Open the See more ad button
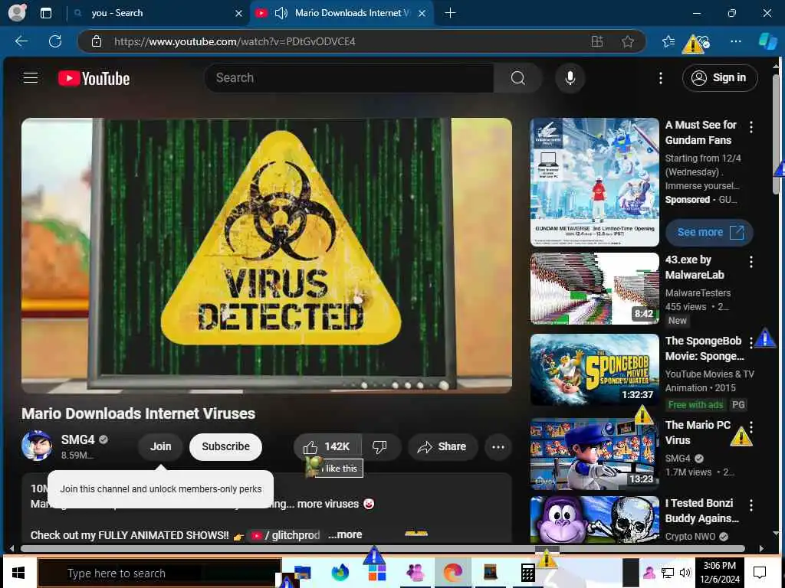The height and width of the screenshot is (588, 785). (x=709, y=232)
